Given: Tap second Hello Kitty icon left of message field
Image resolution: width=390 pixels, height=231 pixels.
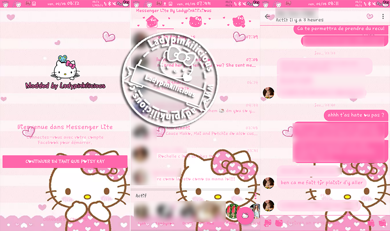Looking at the screenshot, I should (x=279, y=223).
